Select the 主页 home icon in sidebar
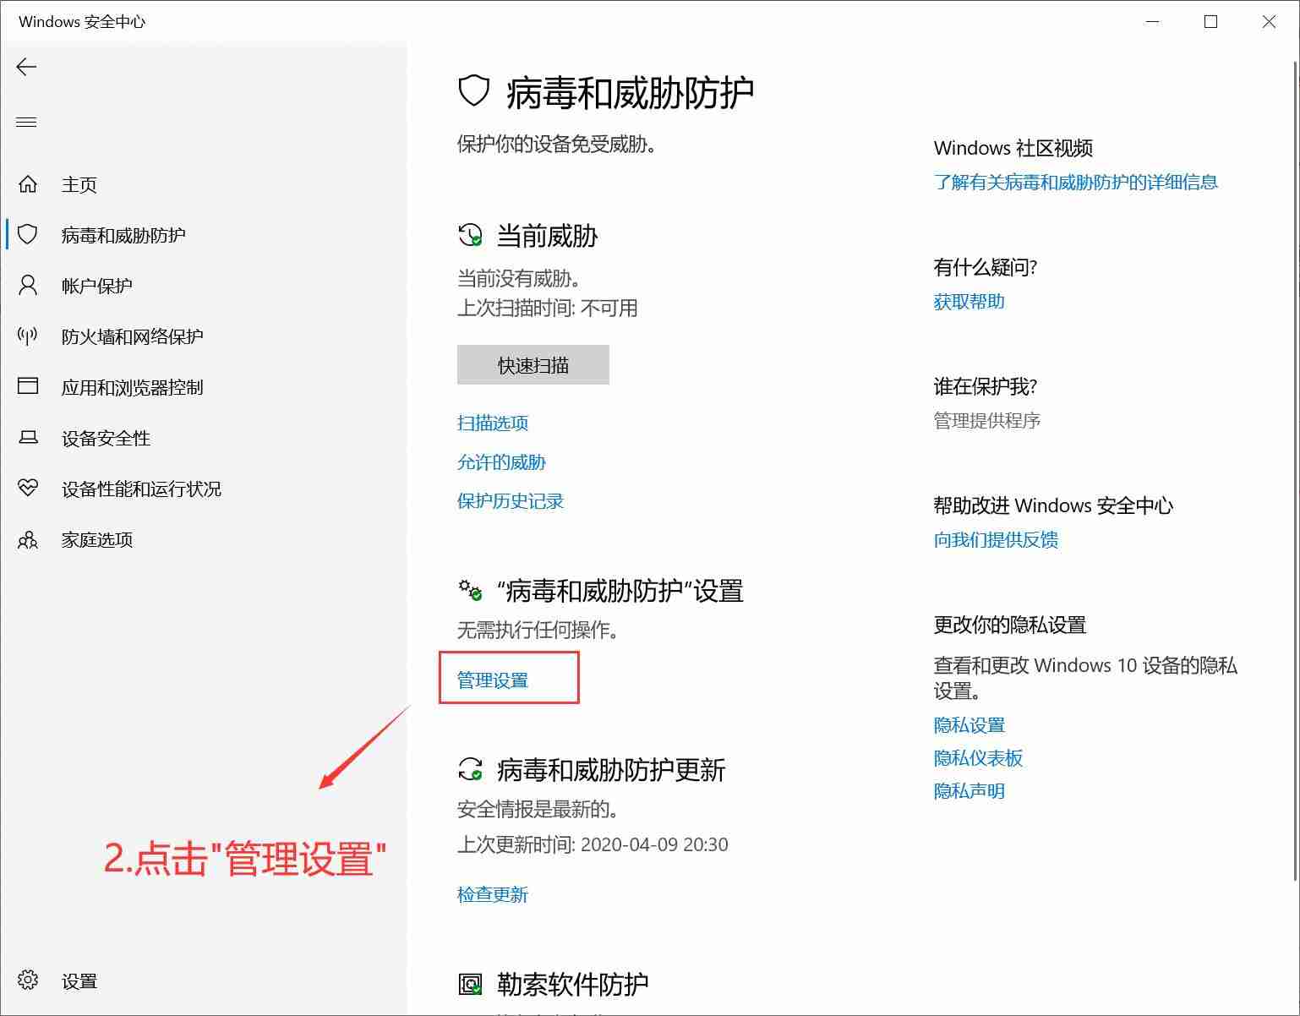This screenshot has height=1016, width=1300. point(26,184)
